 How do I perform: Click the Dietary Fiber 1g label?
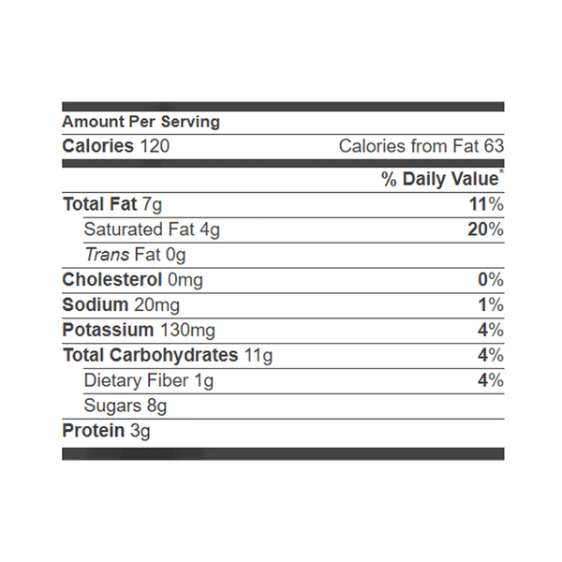tap(148, 380)
